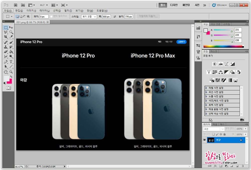Switch to the 채널 tab
This screenshot has height=170, width=251.
coord(215,124)
